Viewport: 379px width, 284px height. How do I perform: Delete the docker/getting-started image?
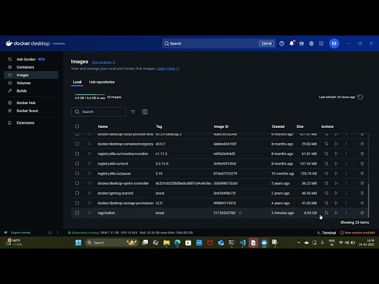[362, 193]
